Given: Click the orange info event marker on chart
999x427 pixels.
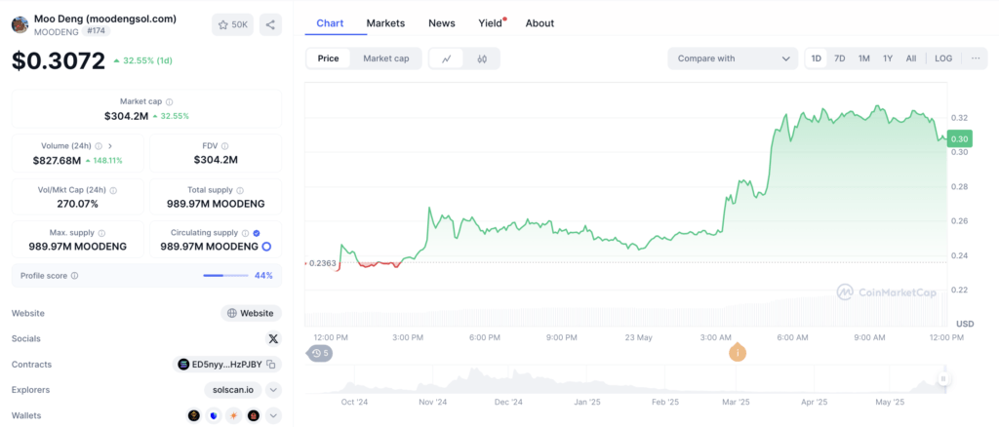Looking at the screenshot, I should point(738,352).
